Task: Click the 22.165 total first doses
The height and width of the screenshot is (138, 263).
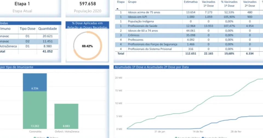Action: coord(208,54)
